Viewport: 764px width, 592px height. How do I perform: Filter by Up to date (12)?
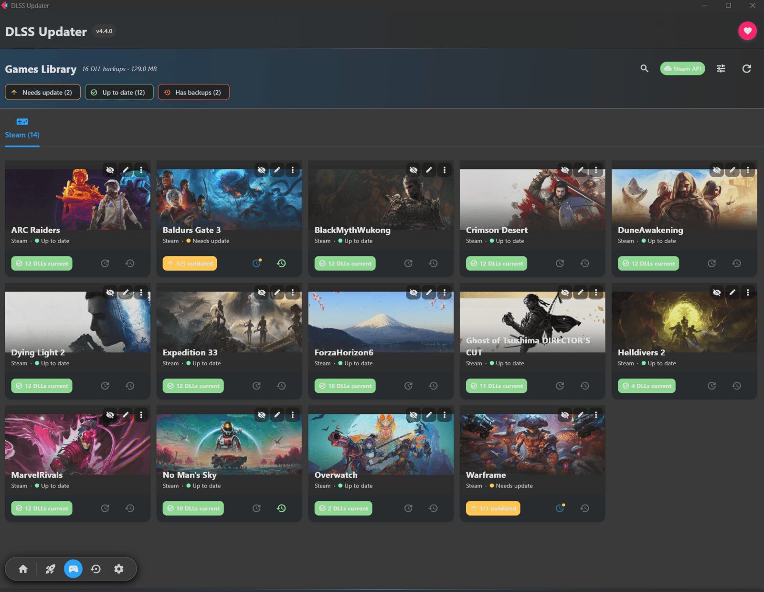tap(119, 92)
